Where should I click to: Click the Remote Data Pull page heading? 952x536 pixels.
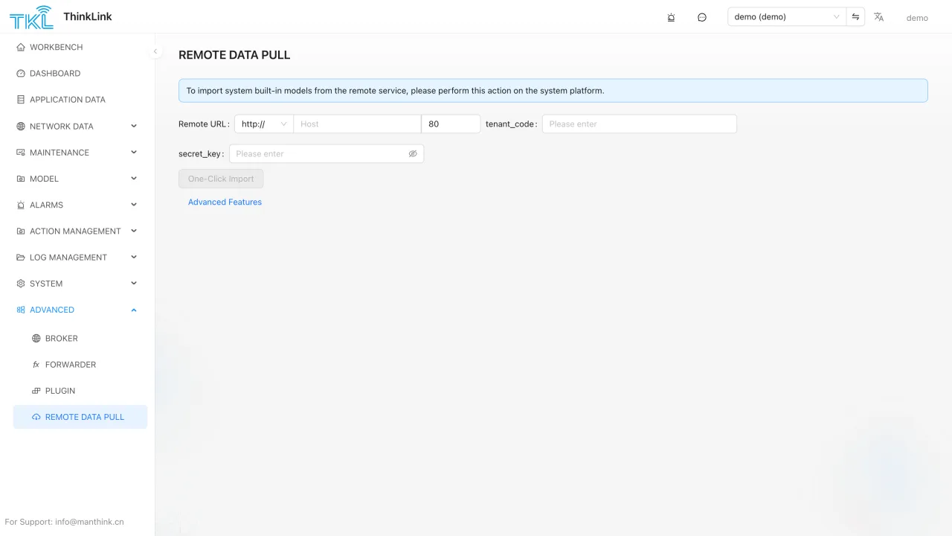click(234, 55)
